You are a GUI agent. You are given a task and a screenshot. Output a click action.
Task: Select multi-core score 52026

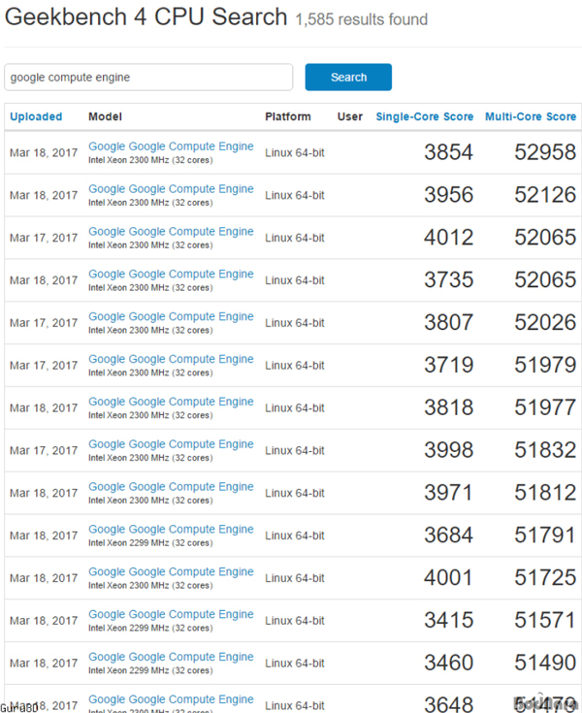click(545, 322)
